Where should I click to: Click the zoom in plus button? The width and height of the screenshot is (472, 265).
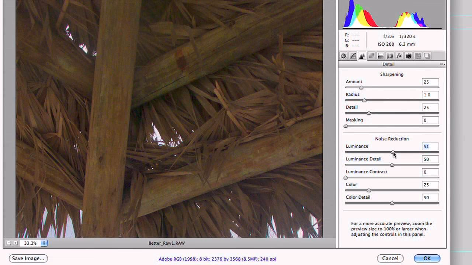(15, 243)
